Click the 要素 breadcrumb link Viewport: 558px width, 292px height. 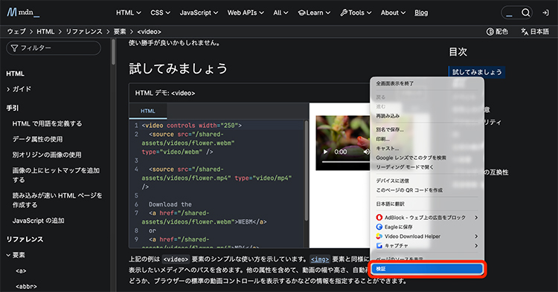pyautogui.click(x=120, y=32)
